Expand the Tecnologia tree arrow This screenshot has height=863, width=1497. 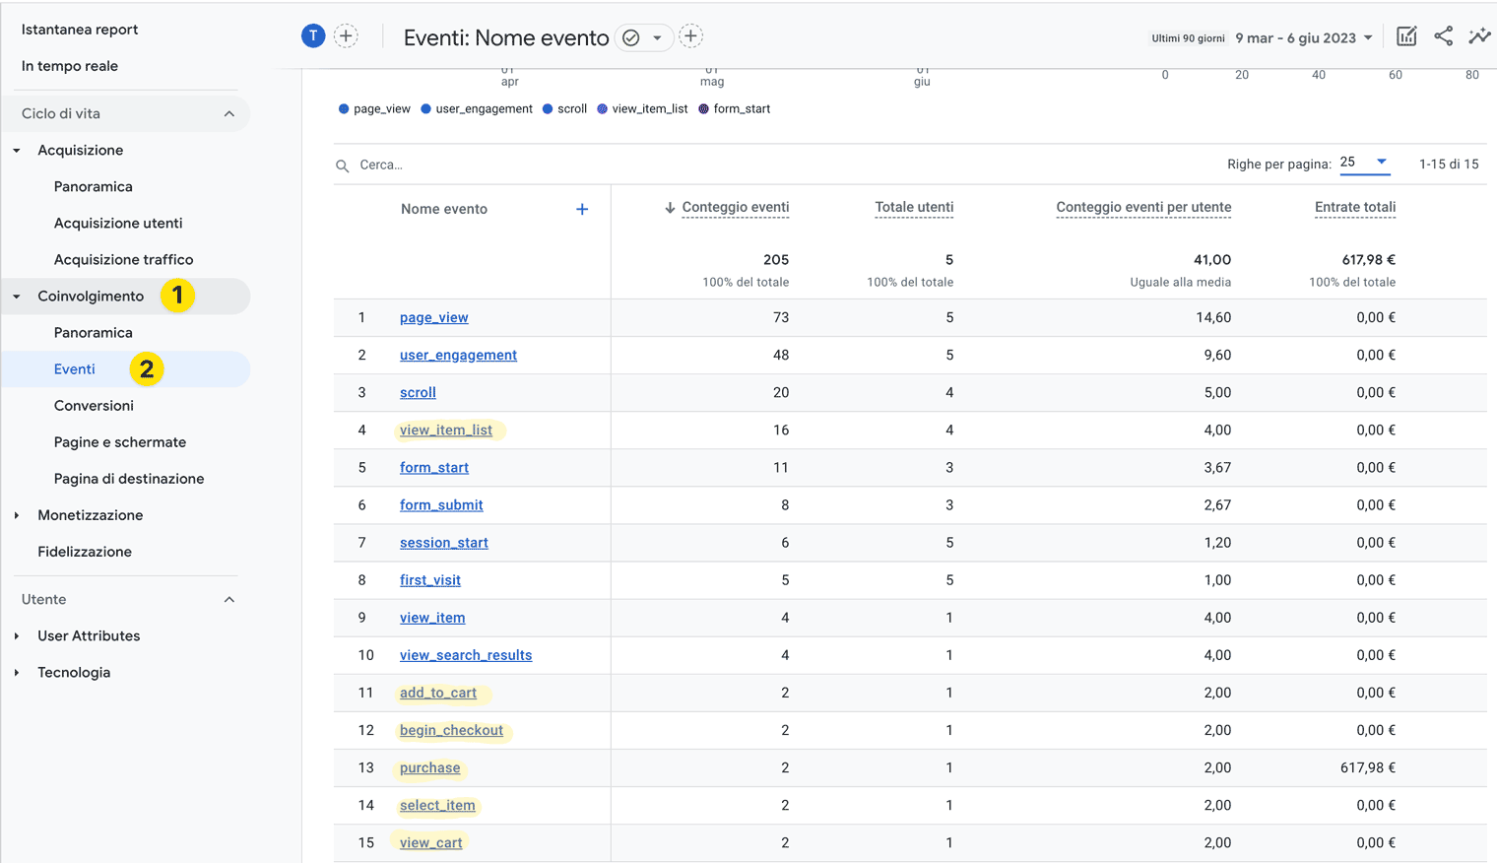17,673
